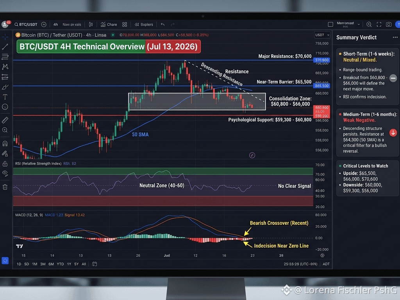
Task: Add symbol with the plus circle
Action: coord(44,25)
